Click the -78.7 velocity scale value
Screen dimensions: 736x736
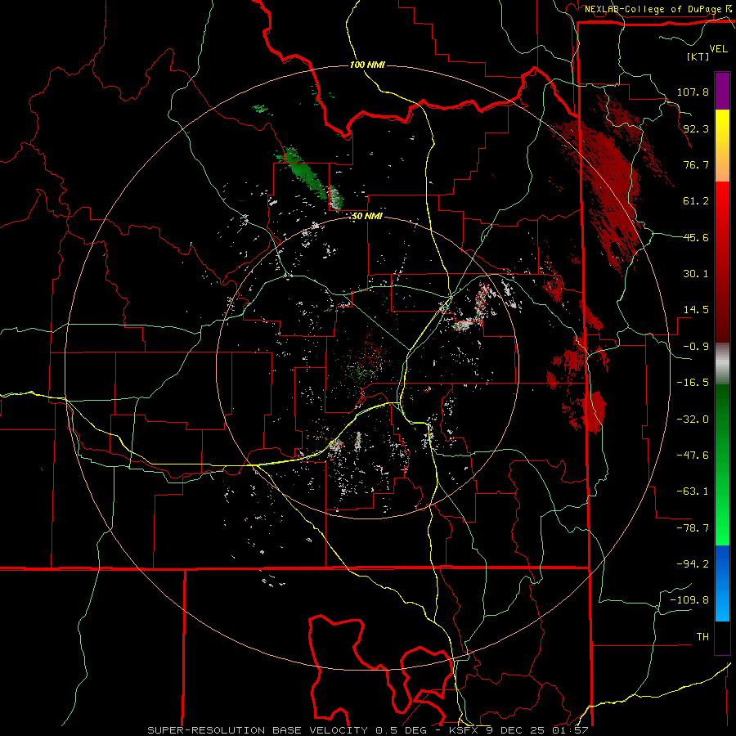693,528
